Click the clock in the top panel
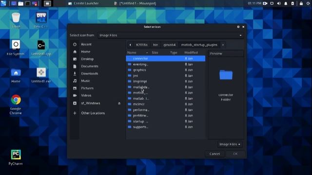Screen dimensions: 312x175 pyautogui.click(x=254, y=3)
